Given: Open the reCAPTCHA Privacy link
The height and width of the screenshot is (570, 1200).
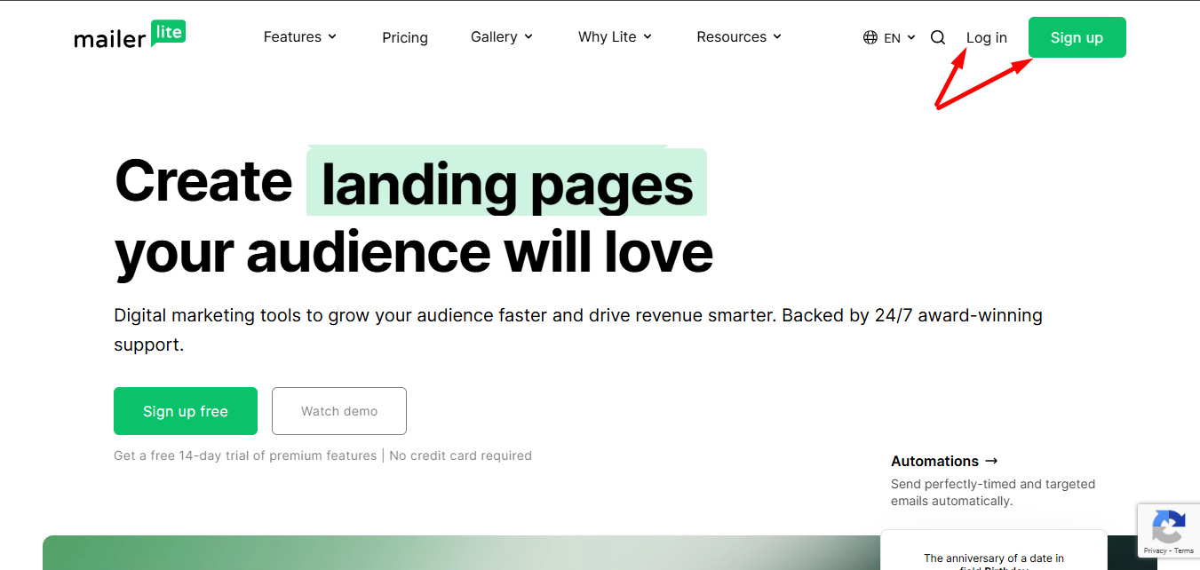Looking at the screenshot, I should (1155, 551).
